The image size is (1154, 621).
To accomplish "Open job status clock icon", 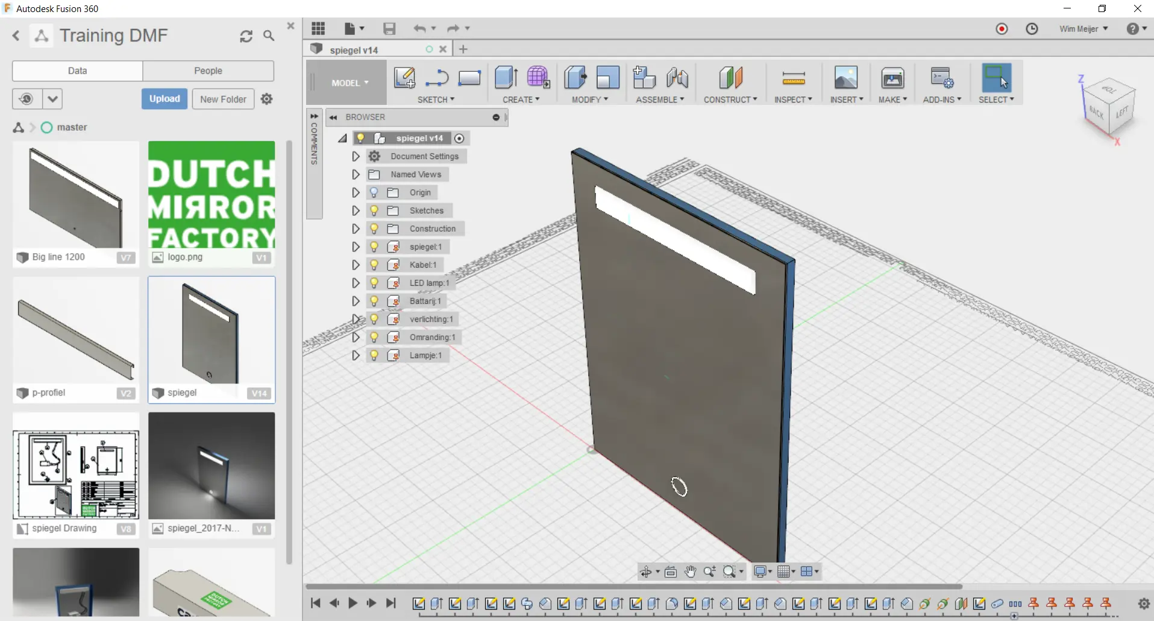I will tap(1032, 29).
